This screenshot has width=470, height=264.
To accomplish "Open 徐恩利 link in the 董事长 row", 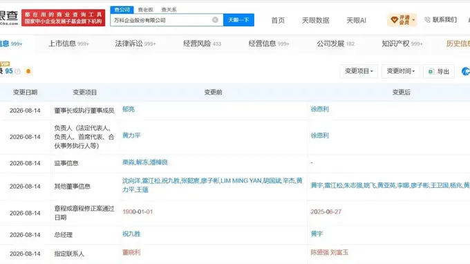I will click(319, 109).
